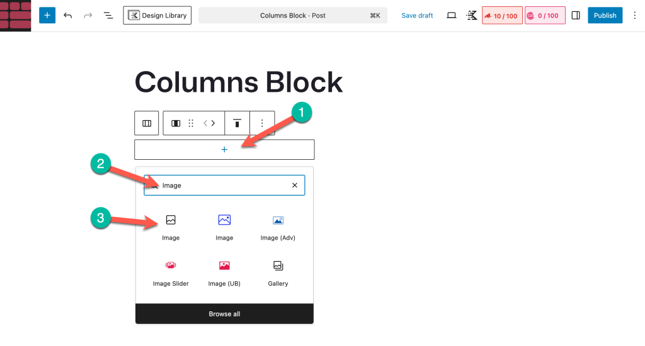Click the Column block type icon
The image size is (645, 346).
pyautogui.click(x=176, y=123)
